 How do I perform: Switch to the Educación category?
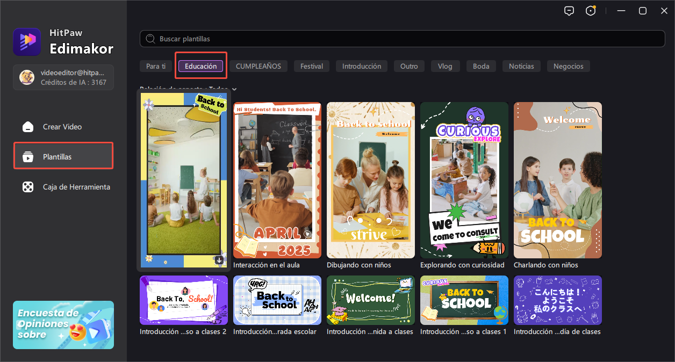click(x=200, y=66)
